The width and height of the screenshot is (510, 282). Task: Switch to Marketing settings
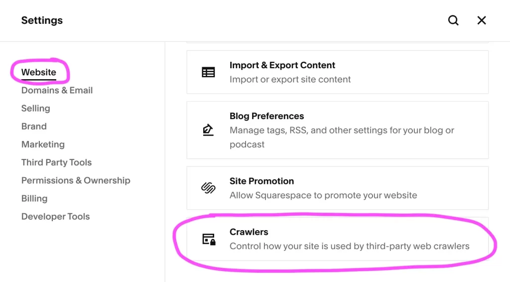(x=43, y=144)
